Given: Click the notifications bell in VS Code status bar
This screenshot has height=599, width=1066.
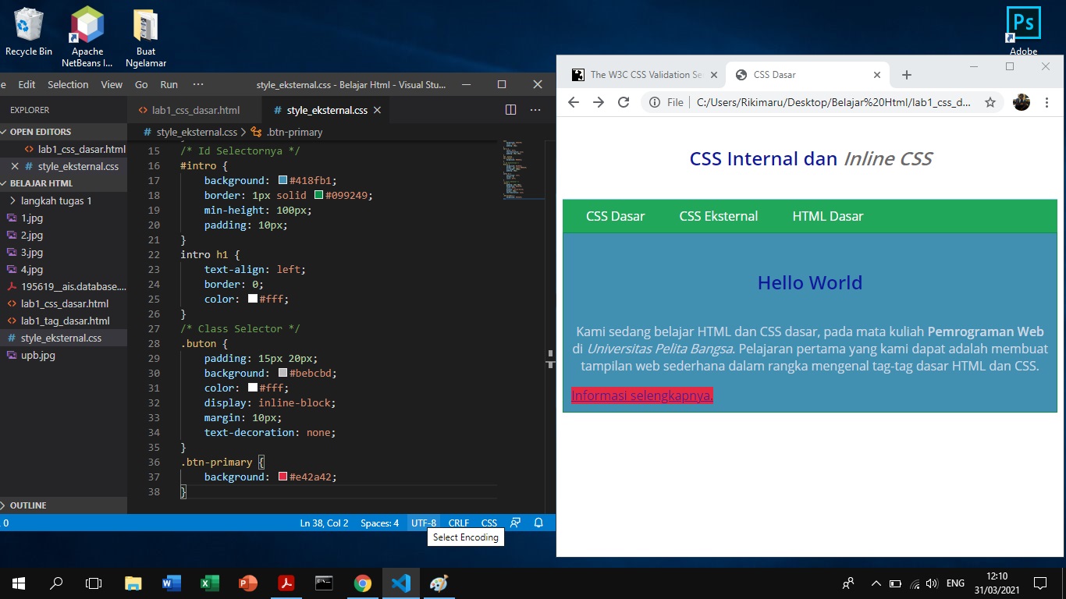Looking at the screenshot, I should click(538, 523).
